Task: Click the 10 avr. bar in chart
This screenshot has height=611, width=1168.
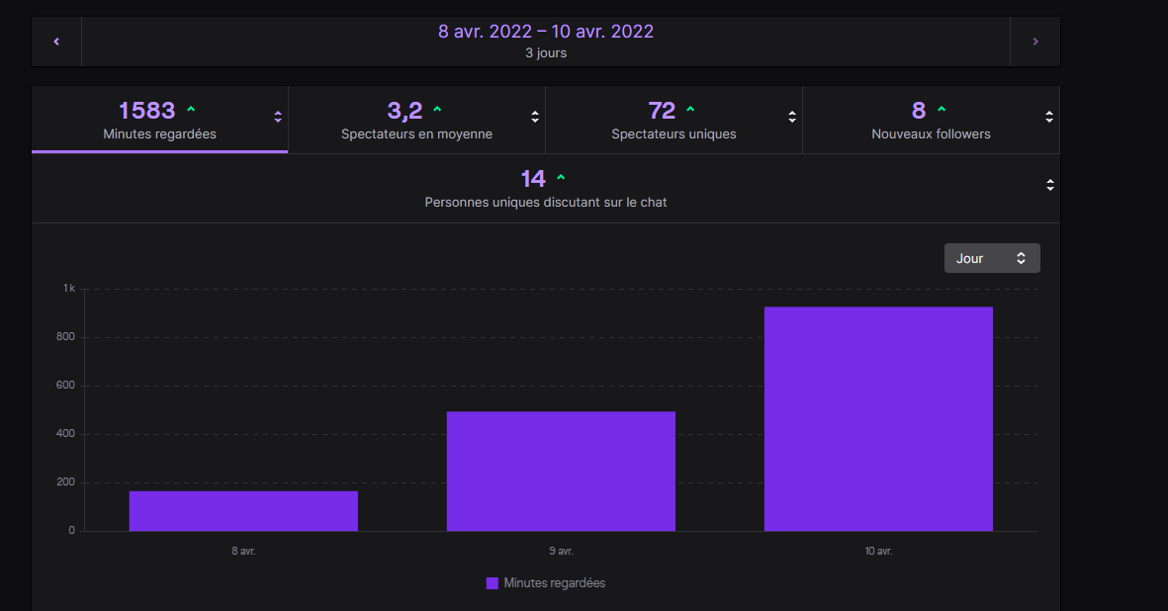Action: click(x=878, y=419)
